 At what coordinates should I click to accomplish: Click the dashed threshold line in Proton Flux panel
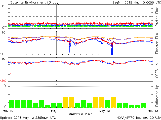pos(80,16)
